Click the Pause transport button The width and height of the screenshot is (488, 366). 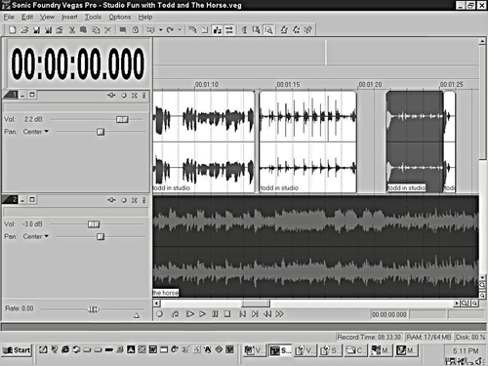[x=215, y=314]
